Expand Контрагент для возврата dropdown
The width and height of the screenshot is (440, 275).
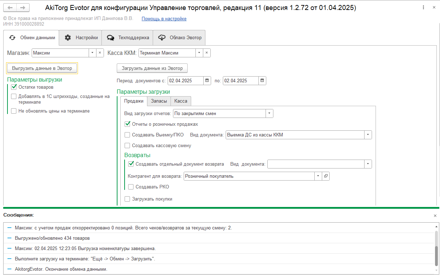click(x=318, y=176)
